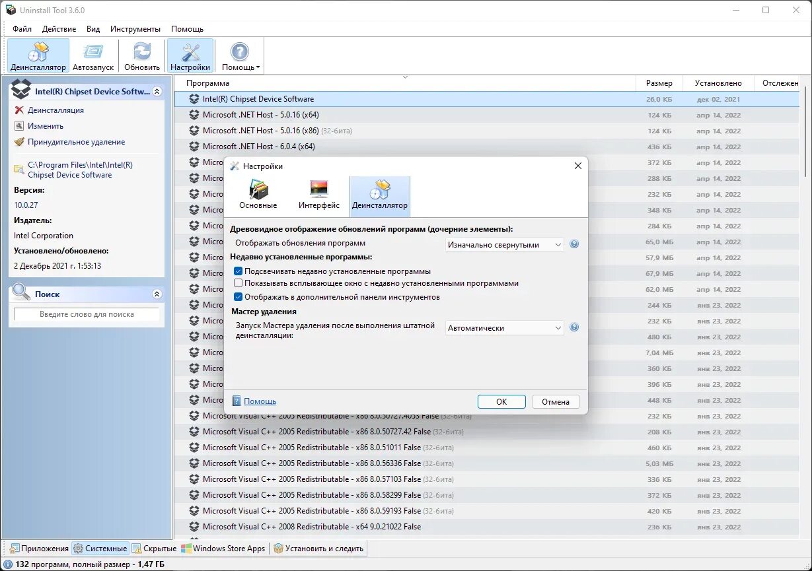Screen dimensions: 812x571
Task: Select Visual C++ 2005 x86 8.0.50727.42 row
Action: click(x=487, y=432)
